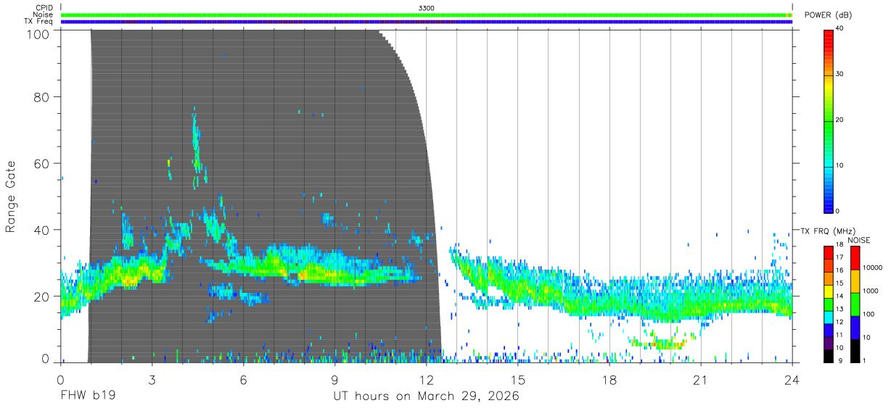Click the 18 tick label on UT hours axis
The width and height of the screenshot is (891, 411).
(609, 380)
